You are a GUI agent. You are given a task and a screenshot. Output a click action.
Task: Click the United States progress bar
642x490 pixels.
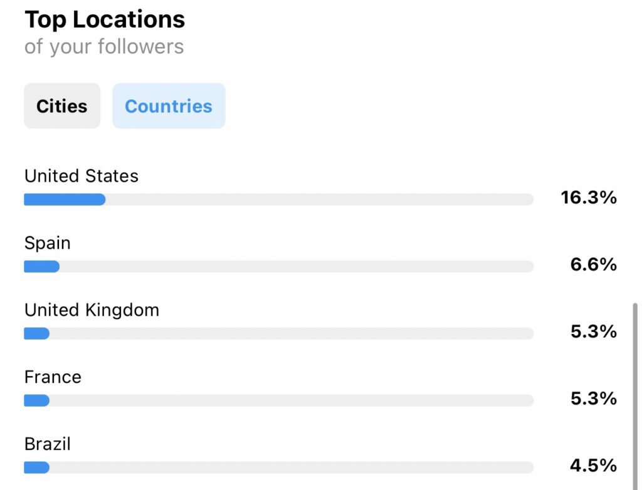pos(279,199)
